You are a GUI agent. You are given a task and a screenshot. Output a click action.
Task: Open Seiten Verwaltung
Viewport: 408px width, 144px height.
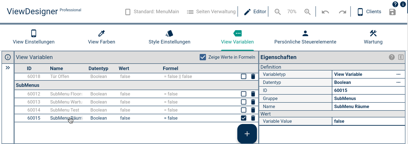[x=211, y=12]
